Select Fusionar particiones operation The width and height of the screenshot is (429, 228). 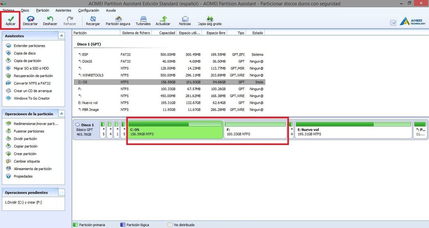29,131
